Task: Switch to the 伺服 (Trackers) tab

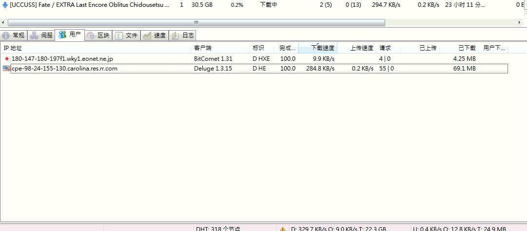Action: tap(41, 36)
